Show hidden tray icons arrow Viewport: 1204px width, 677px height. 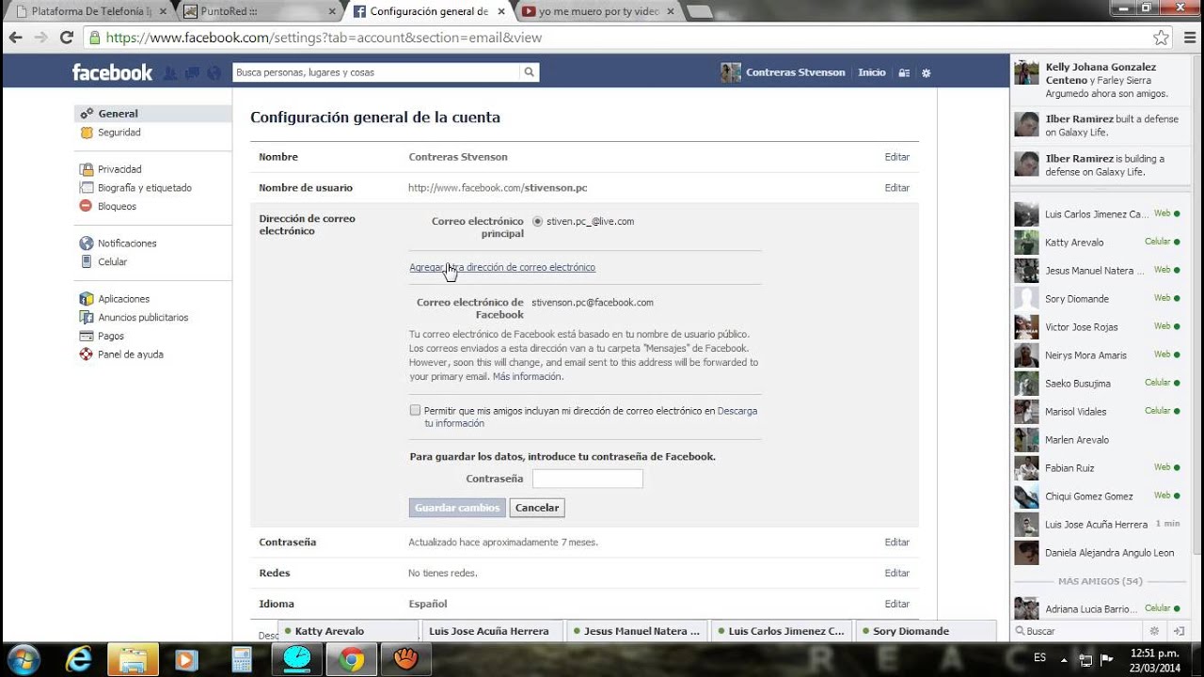pyautogui.click(x=1066, y=659)
